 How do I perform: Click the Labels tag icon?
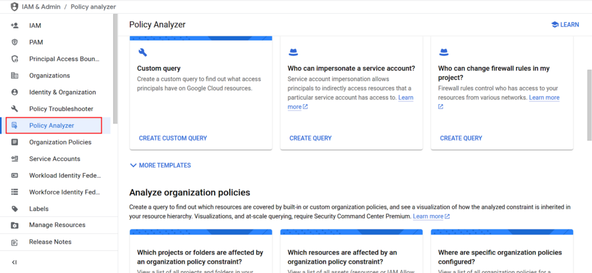click(14, 208)
